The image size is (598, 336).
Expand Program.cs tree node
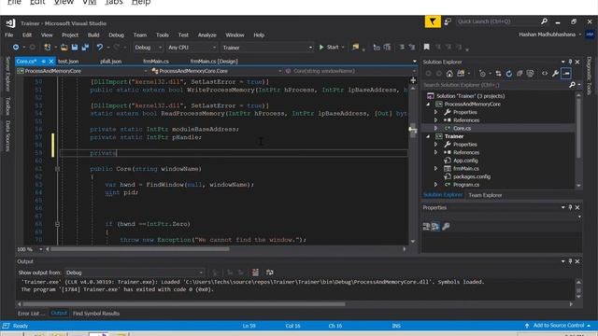(436, 185)
